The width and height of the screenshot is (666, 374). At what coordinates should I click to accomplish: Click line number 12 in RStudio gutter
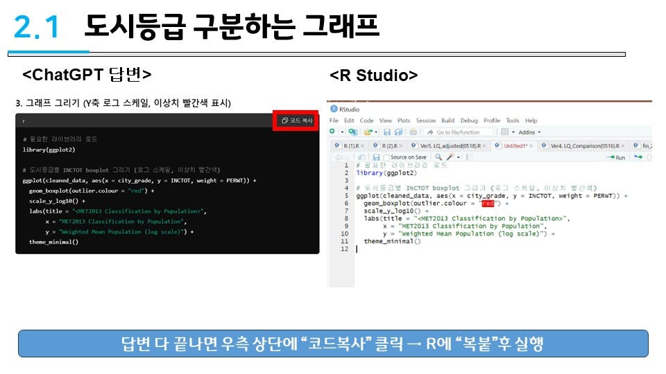tap(345, 249)
